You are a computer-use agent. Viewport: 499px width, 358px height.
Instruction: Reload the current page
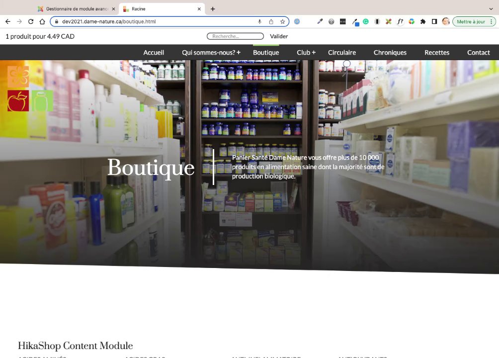tap(31, 22)
